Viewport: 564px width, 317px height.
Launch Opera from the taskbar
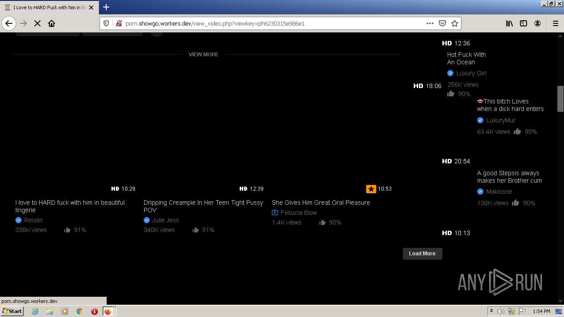[x=94, y=311]
